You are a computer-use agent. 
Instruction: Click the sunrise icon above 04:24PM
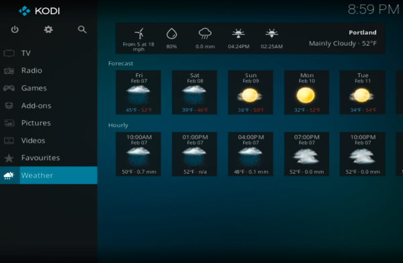click(238, 34)
